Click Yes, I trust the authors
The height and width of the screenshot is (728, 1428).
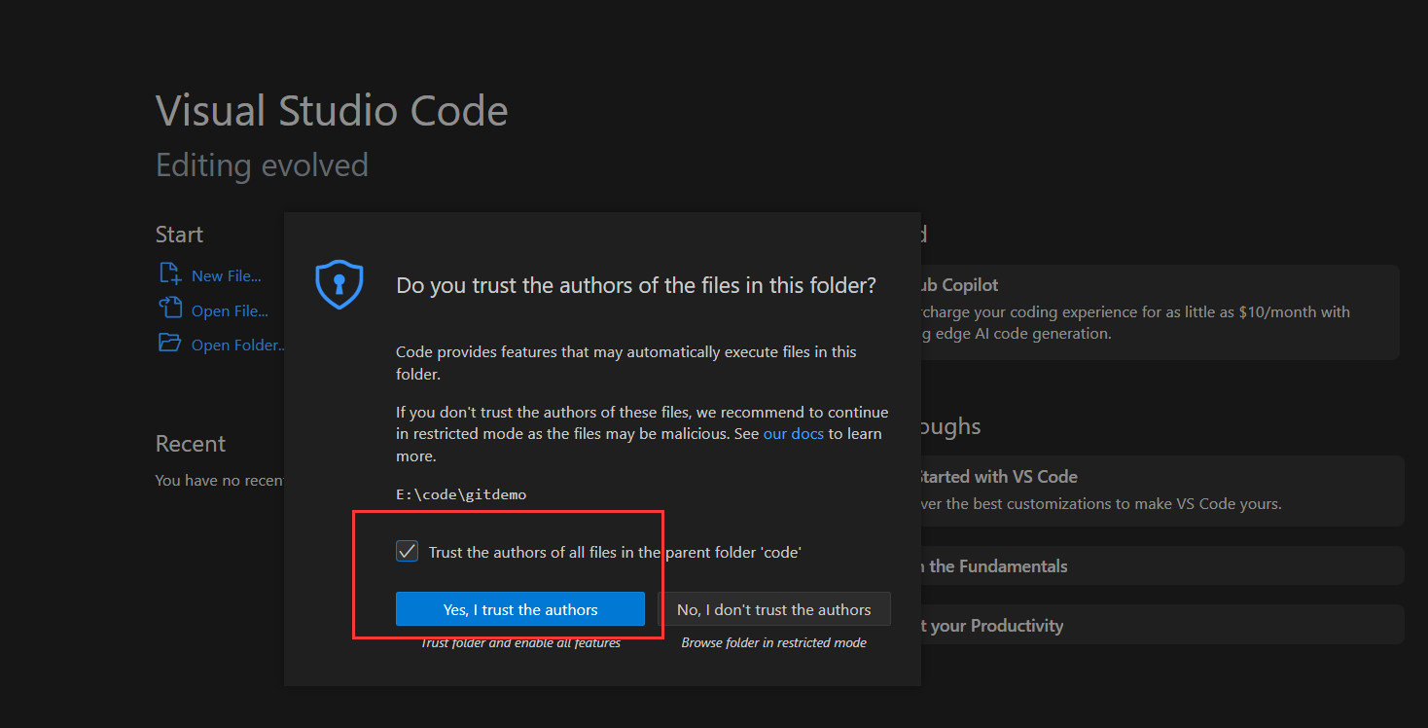click(520, 609)
